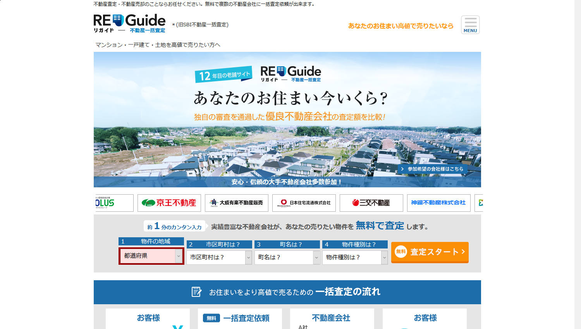
Task: Click the (旧SBI不動産一括査定) note
Action: pyautogui.click(x=200, y=25)
